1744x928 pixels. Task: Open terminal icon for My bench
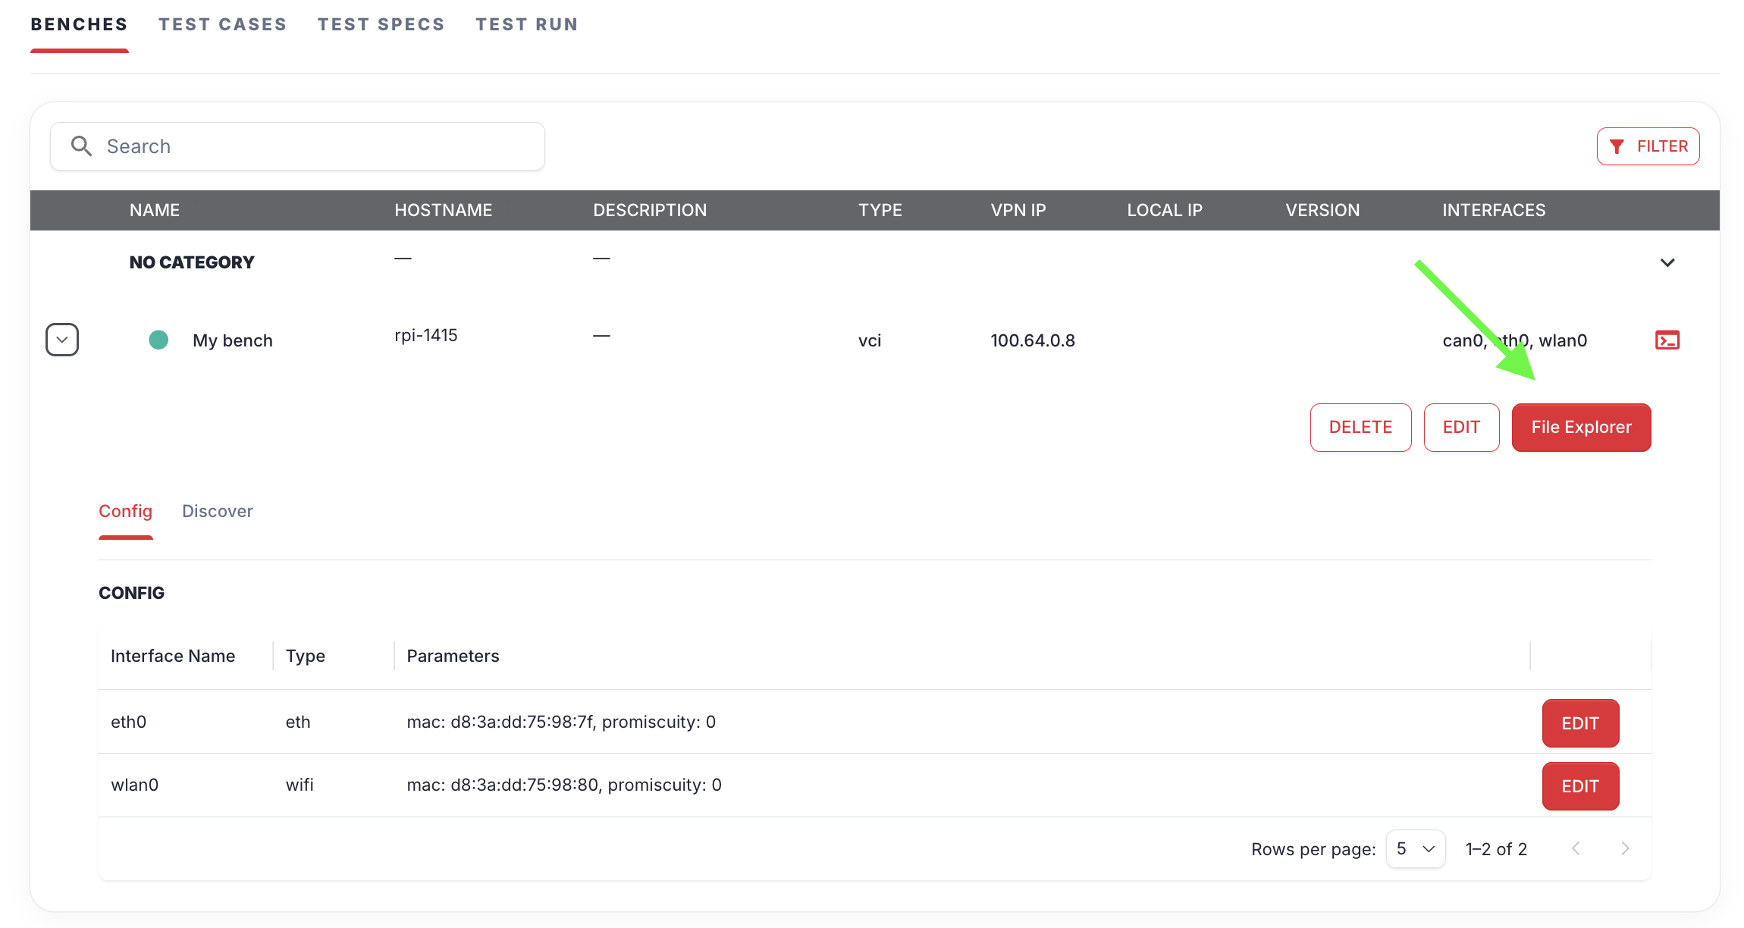tap(1667, 340)
